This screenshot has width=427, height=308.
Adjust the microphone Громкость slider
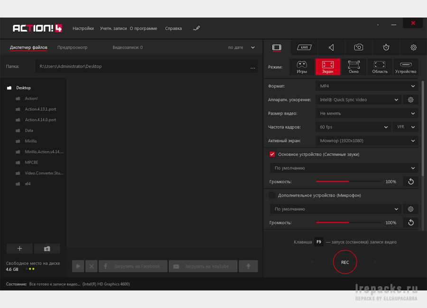point(349,223)
